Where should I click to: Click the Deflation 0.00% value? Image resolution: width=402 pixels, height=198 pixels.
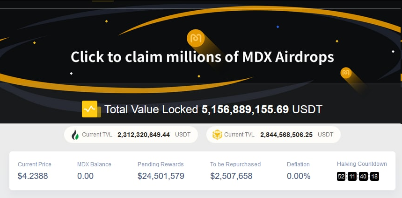click(x=299, y=176)
